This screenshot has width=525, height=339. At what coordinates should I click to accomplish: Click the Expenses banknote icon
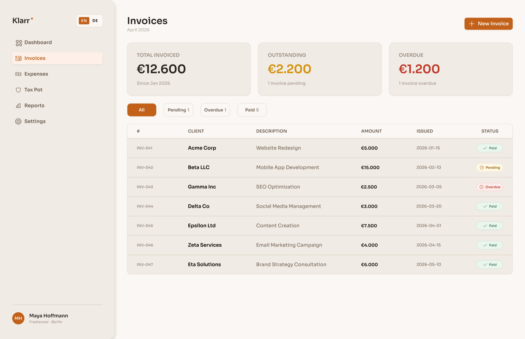tap(18, 74)
